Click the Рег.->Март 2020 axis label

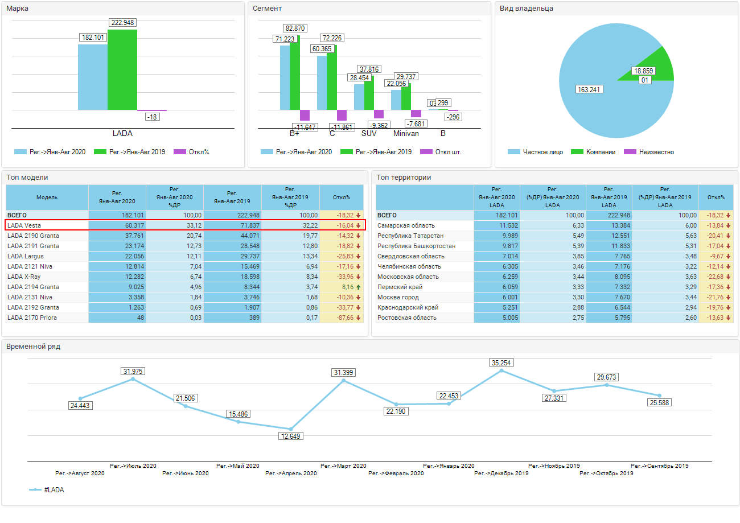click(343, 466)
